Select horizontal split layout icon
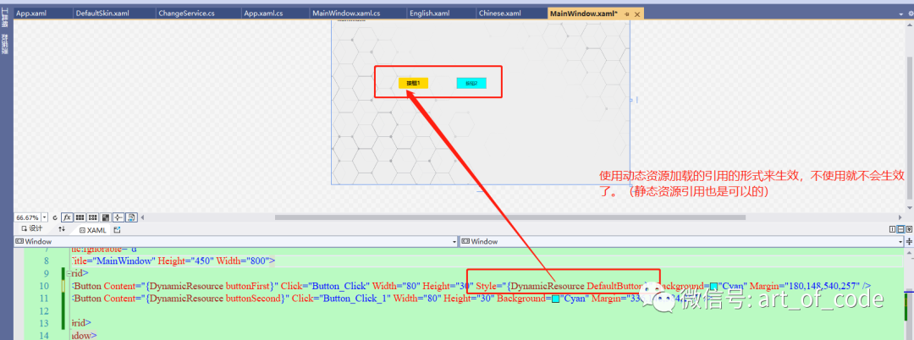This screenshot has width=914, height=340. coord(900,229)
